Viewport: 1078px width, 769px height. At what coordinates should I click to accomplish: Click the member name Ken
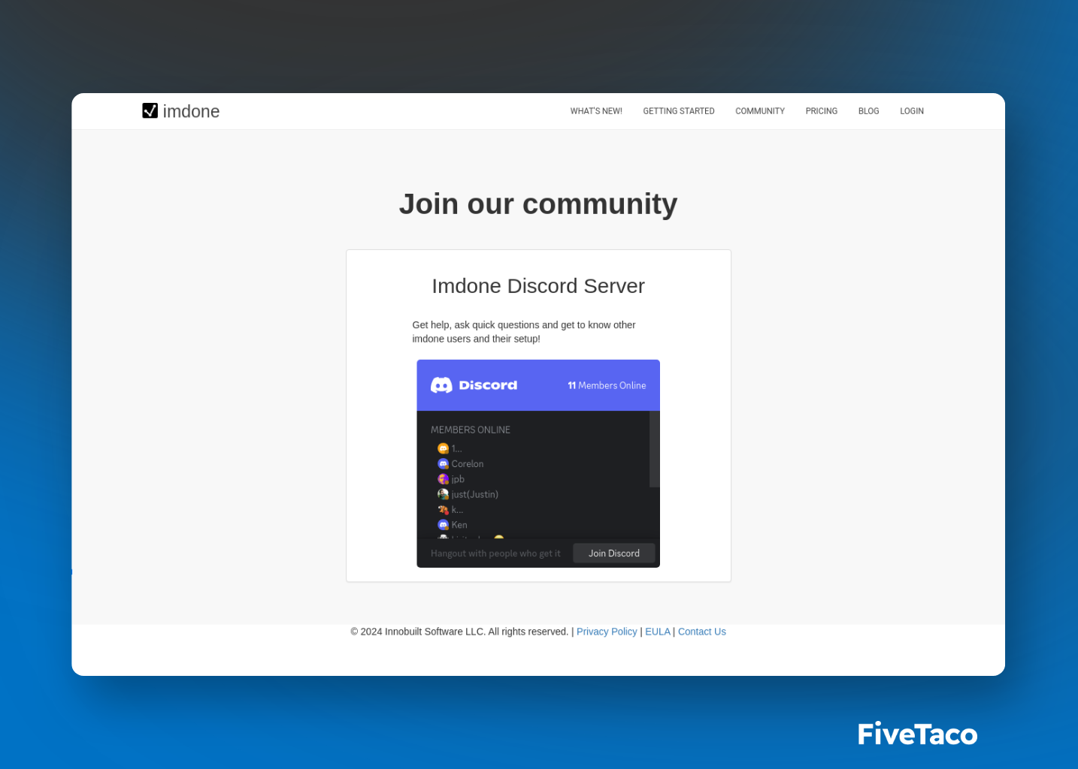click(459, 525)
